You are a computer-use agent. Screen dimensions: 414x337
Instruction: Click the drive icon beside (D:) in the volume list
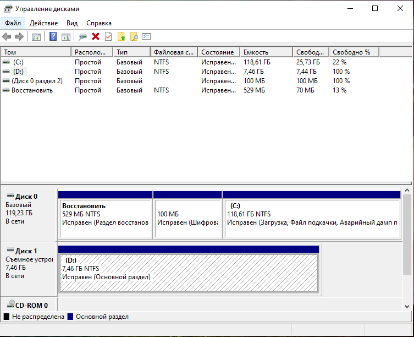click(x=6, y=72)
